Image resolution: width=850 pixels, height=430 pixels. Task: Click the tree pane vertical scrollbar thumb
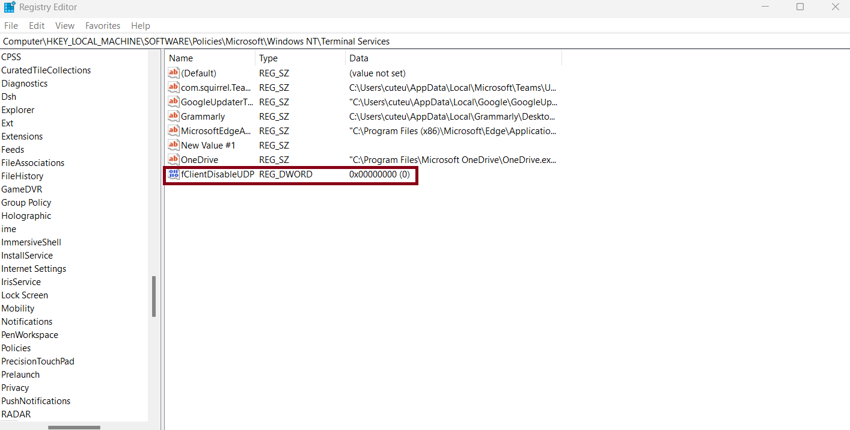tap(154, 296)
